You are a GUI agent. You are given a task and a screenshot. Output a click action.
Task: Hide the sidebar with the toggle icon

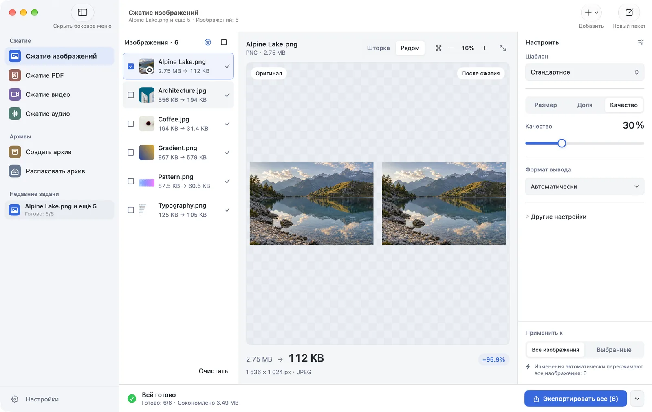(82, 13)
